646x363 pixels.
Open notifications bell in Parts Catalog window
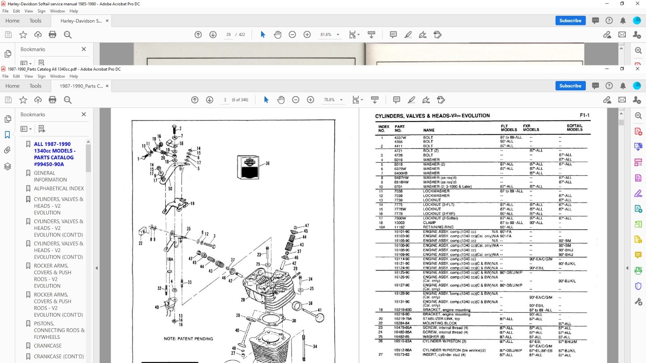tap(623, 86)
